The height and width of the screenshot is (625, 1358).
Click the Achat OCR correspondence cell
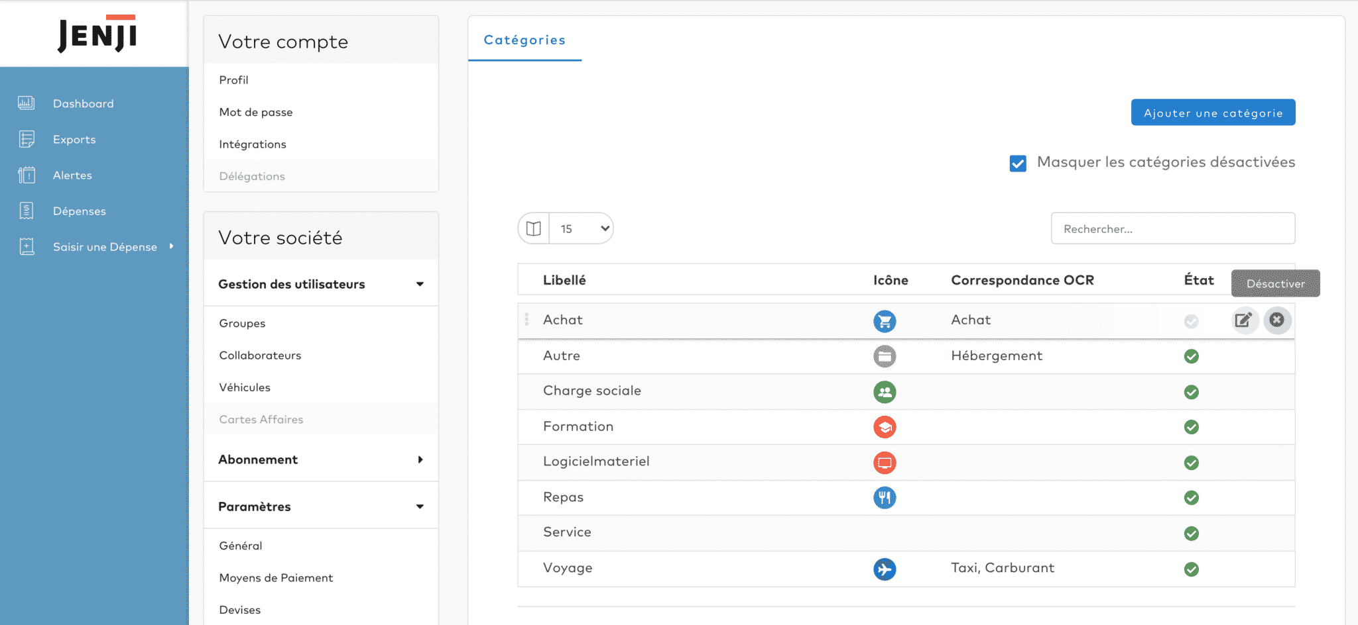971,320
